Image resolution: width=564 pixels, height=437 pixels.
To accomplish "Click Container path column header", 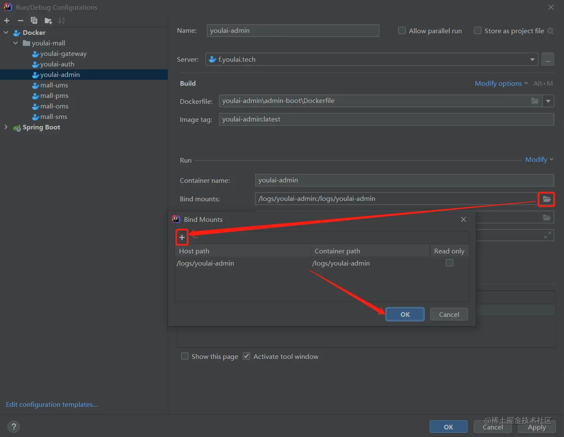I will coord(370,251).
